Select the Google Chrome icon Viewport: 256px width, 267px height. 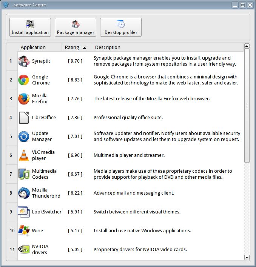click(x=24, y=80)
